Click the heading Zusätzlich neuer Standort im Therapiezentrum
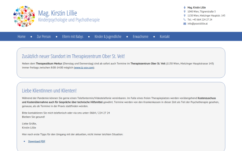 [x=73, y=56]
